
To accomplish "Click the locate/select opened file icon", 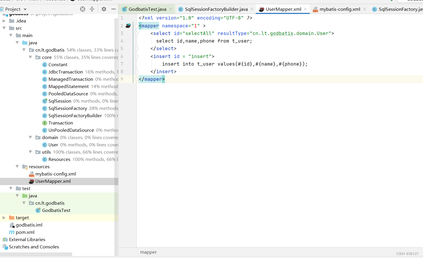I will [83, 9].
